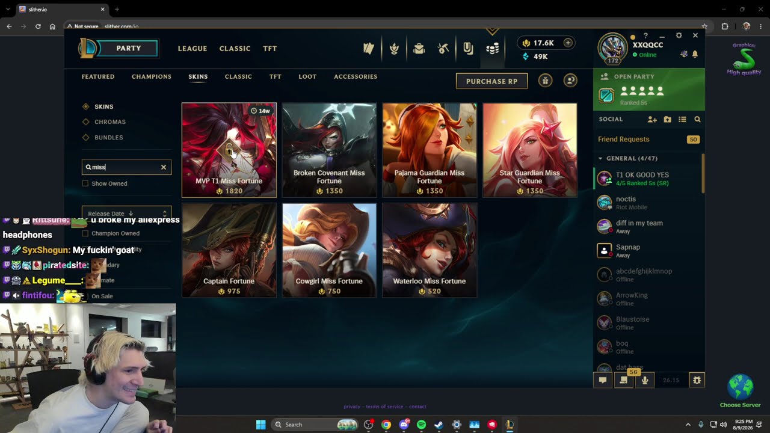
Task: Go to the Classic top menu
Action: point(235,49)
